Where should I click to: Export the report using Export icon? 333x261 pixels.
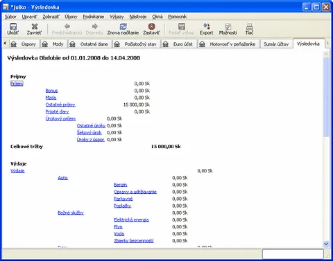click(x=206, y=26)
